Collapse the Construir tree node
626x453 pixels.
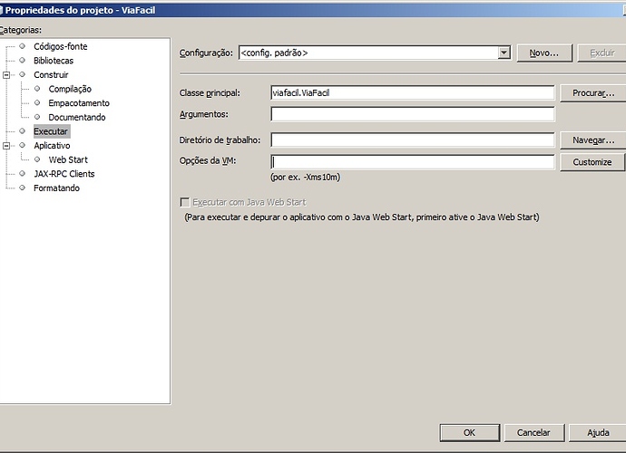(6, 75)
